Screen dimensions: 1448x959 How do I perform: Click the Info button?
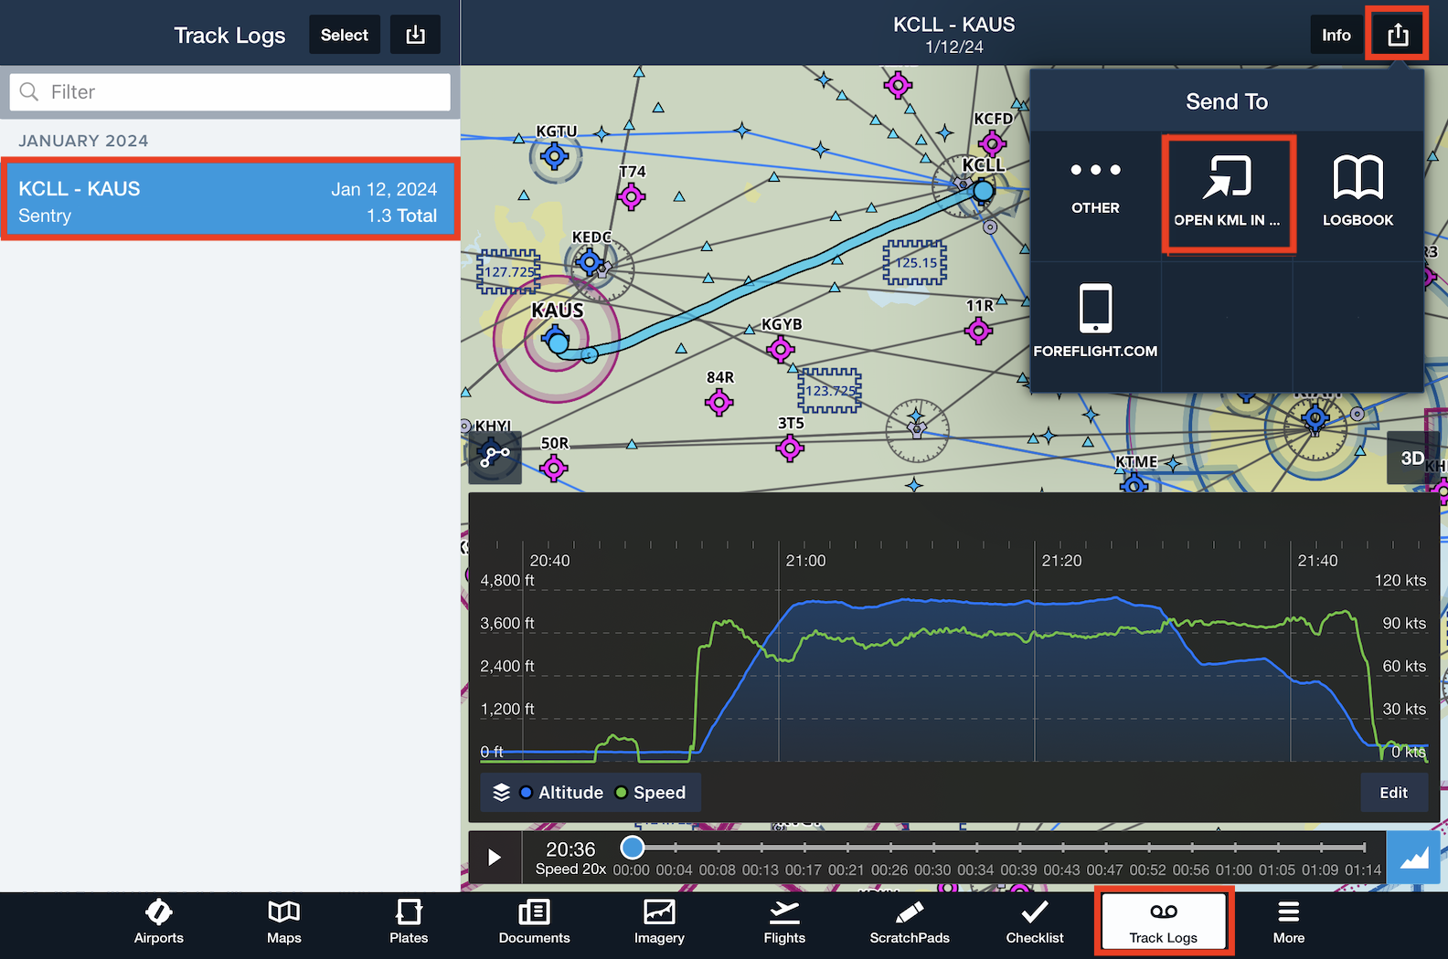(1336, 35)
